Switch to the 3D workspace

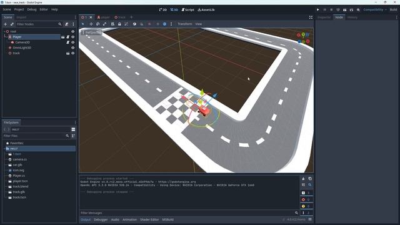click(x=174, y=10)
